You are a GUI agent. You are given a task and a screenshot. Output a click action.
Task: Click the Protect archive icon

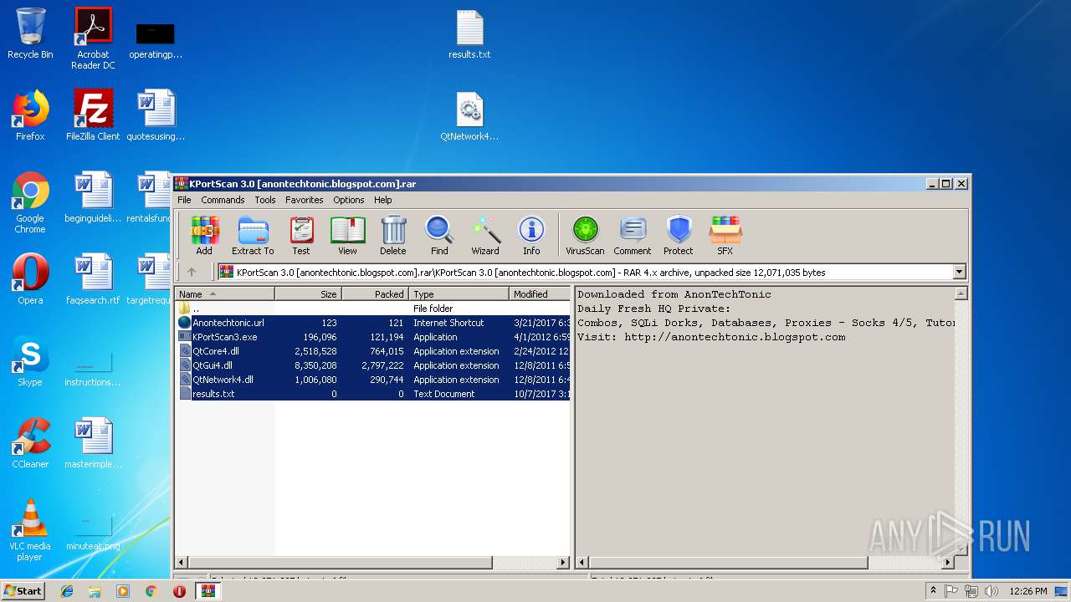pyautogui.click(x=679, y=235)
